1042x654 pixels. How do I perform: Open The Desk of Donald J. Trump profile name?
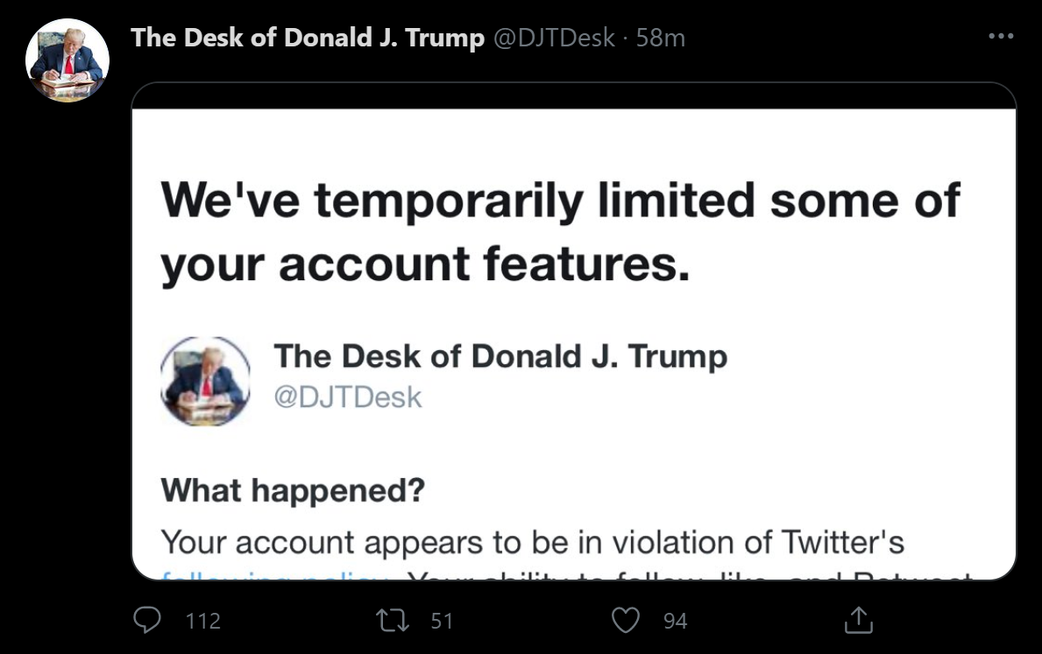308,38
